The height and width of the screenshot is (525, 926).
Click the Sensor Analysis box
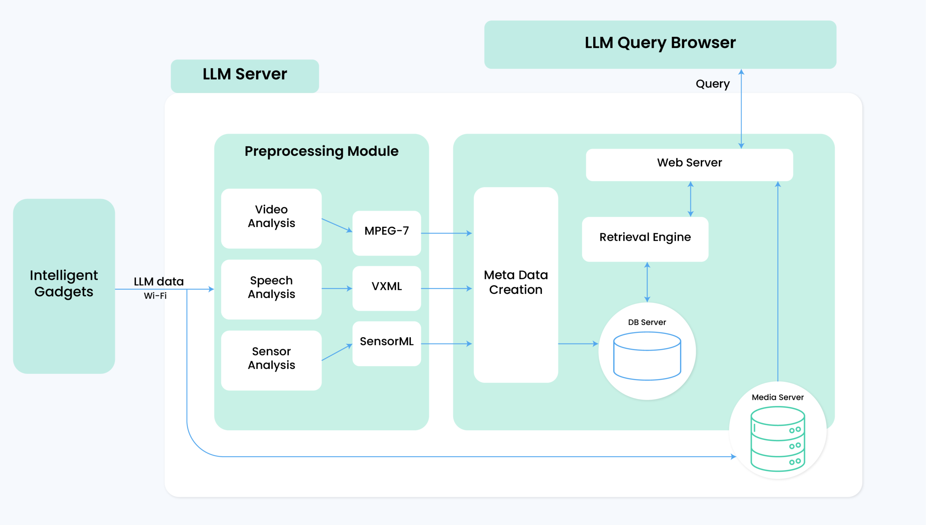[271, 360]
